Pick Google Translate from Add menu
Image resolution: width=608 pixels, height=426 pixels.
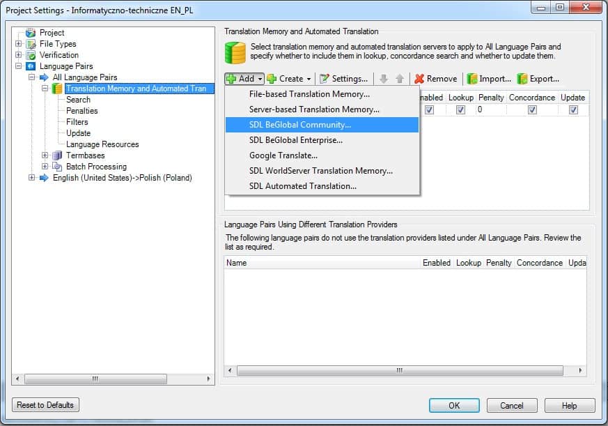(x=322, y=155)
